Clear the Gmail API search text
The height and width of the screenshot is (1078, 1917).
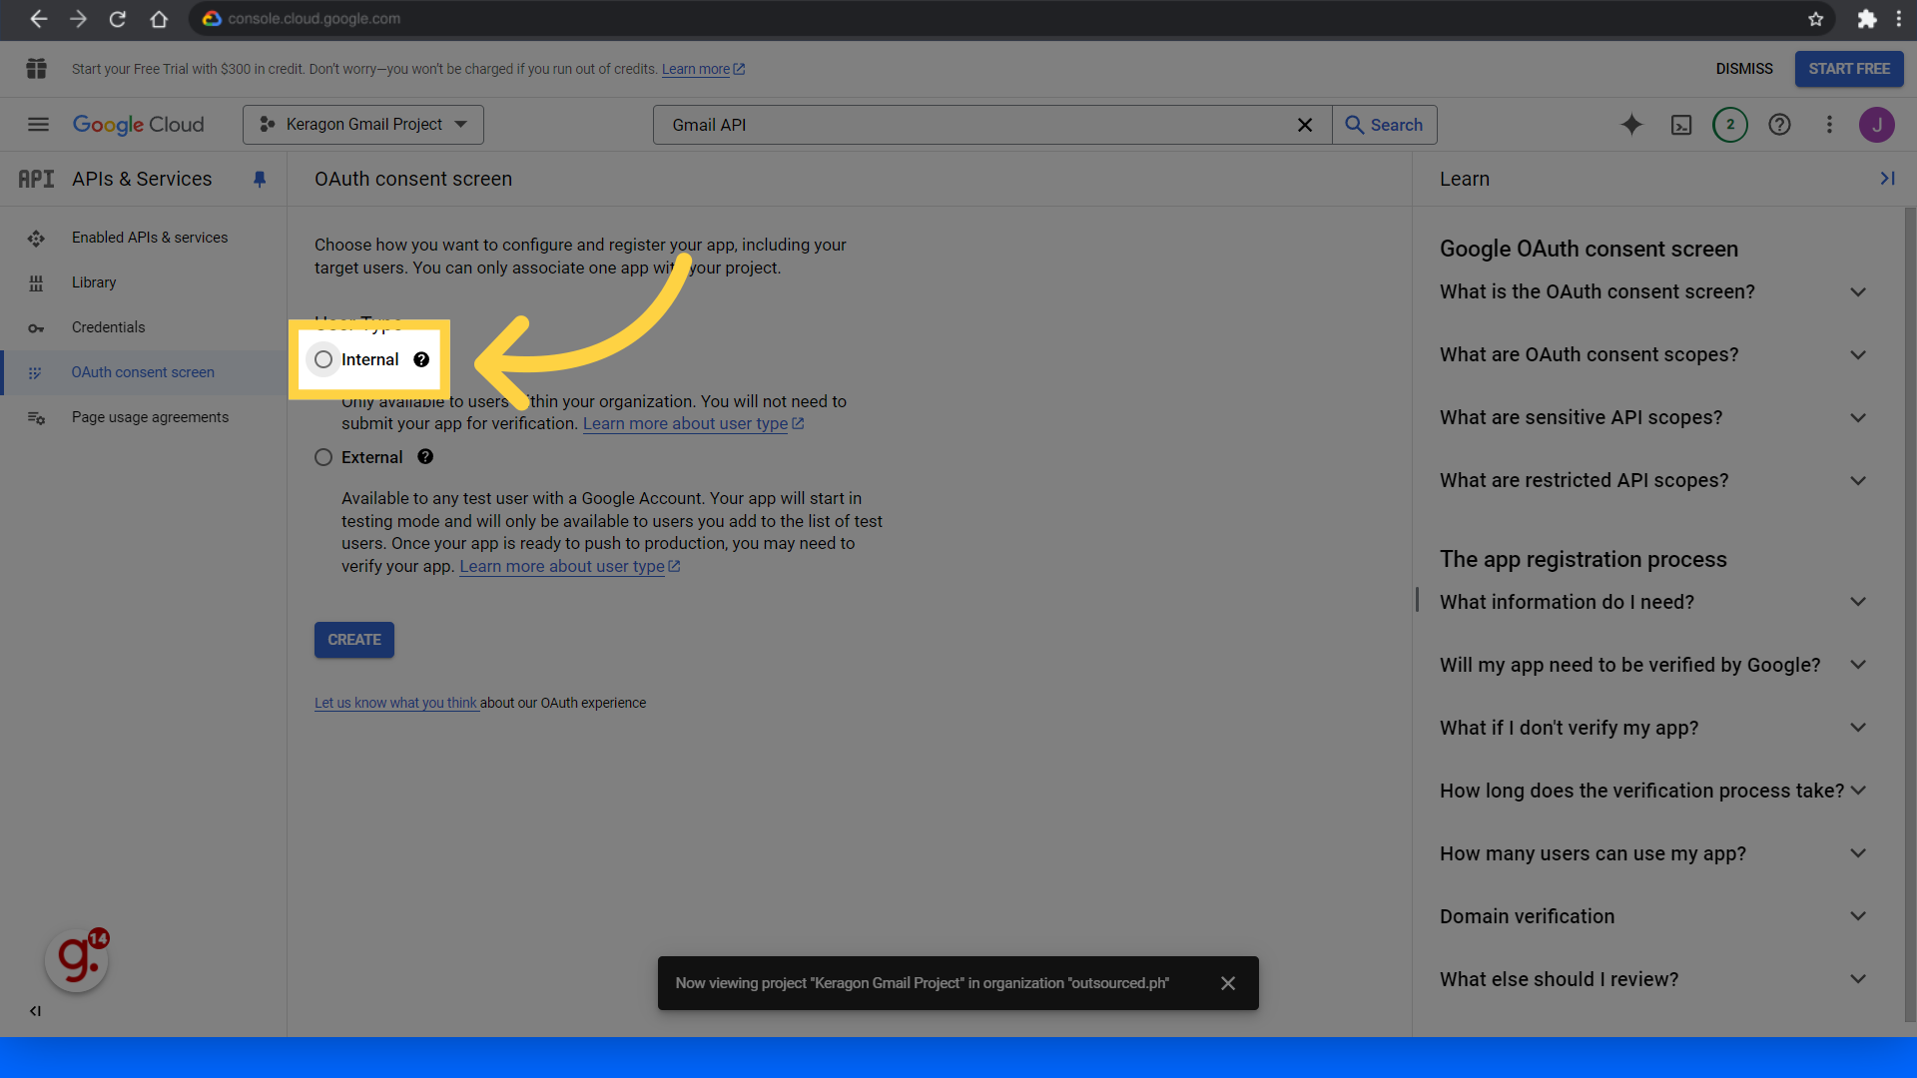coord(1304,125)
